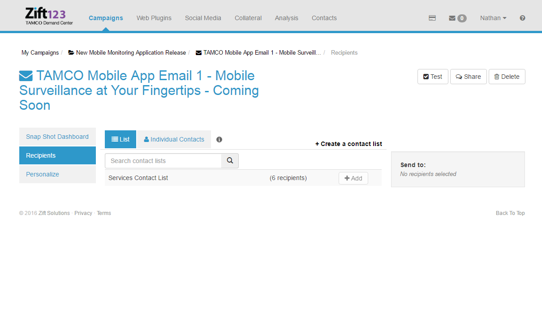Click the No recipients selected text
Image resolution: width=542 pixels, height=318 pixels.
(428, 174)
